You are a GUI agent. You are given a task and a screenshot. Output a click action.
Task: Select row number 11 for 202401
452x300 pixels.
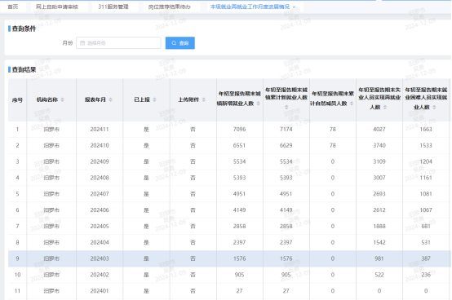229,291
